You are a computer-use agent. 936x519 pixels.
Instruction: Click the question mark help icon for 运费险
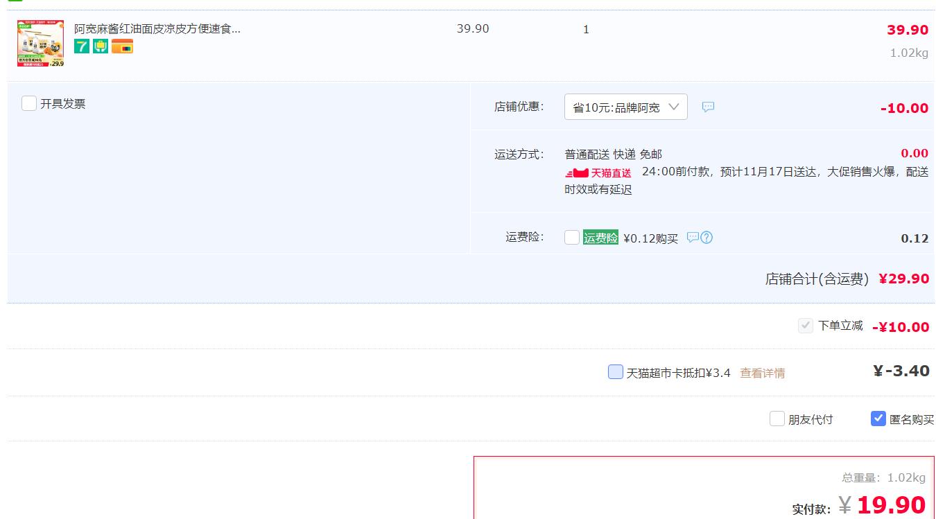[x=707, y=238]
